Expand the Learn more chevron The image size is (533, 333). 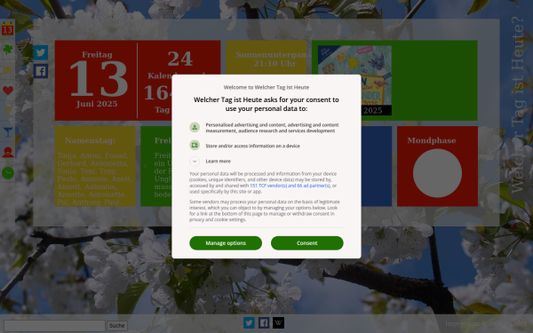195,161
